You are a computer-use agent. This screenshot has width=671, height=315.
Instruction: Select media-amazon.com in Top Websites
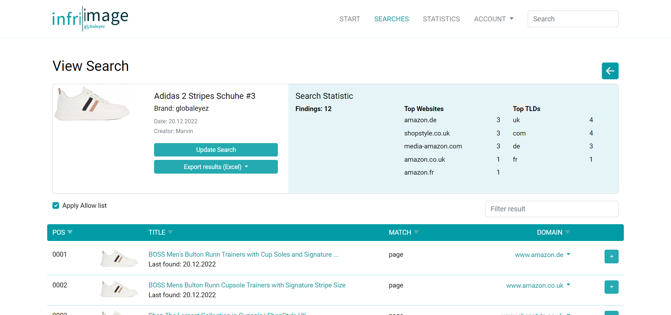(433, 146)
